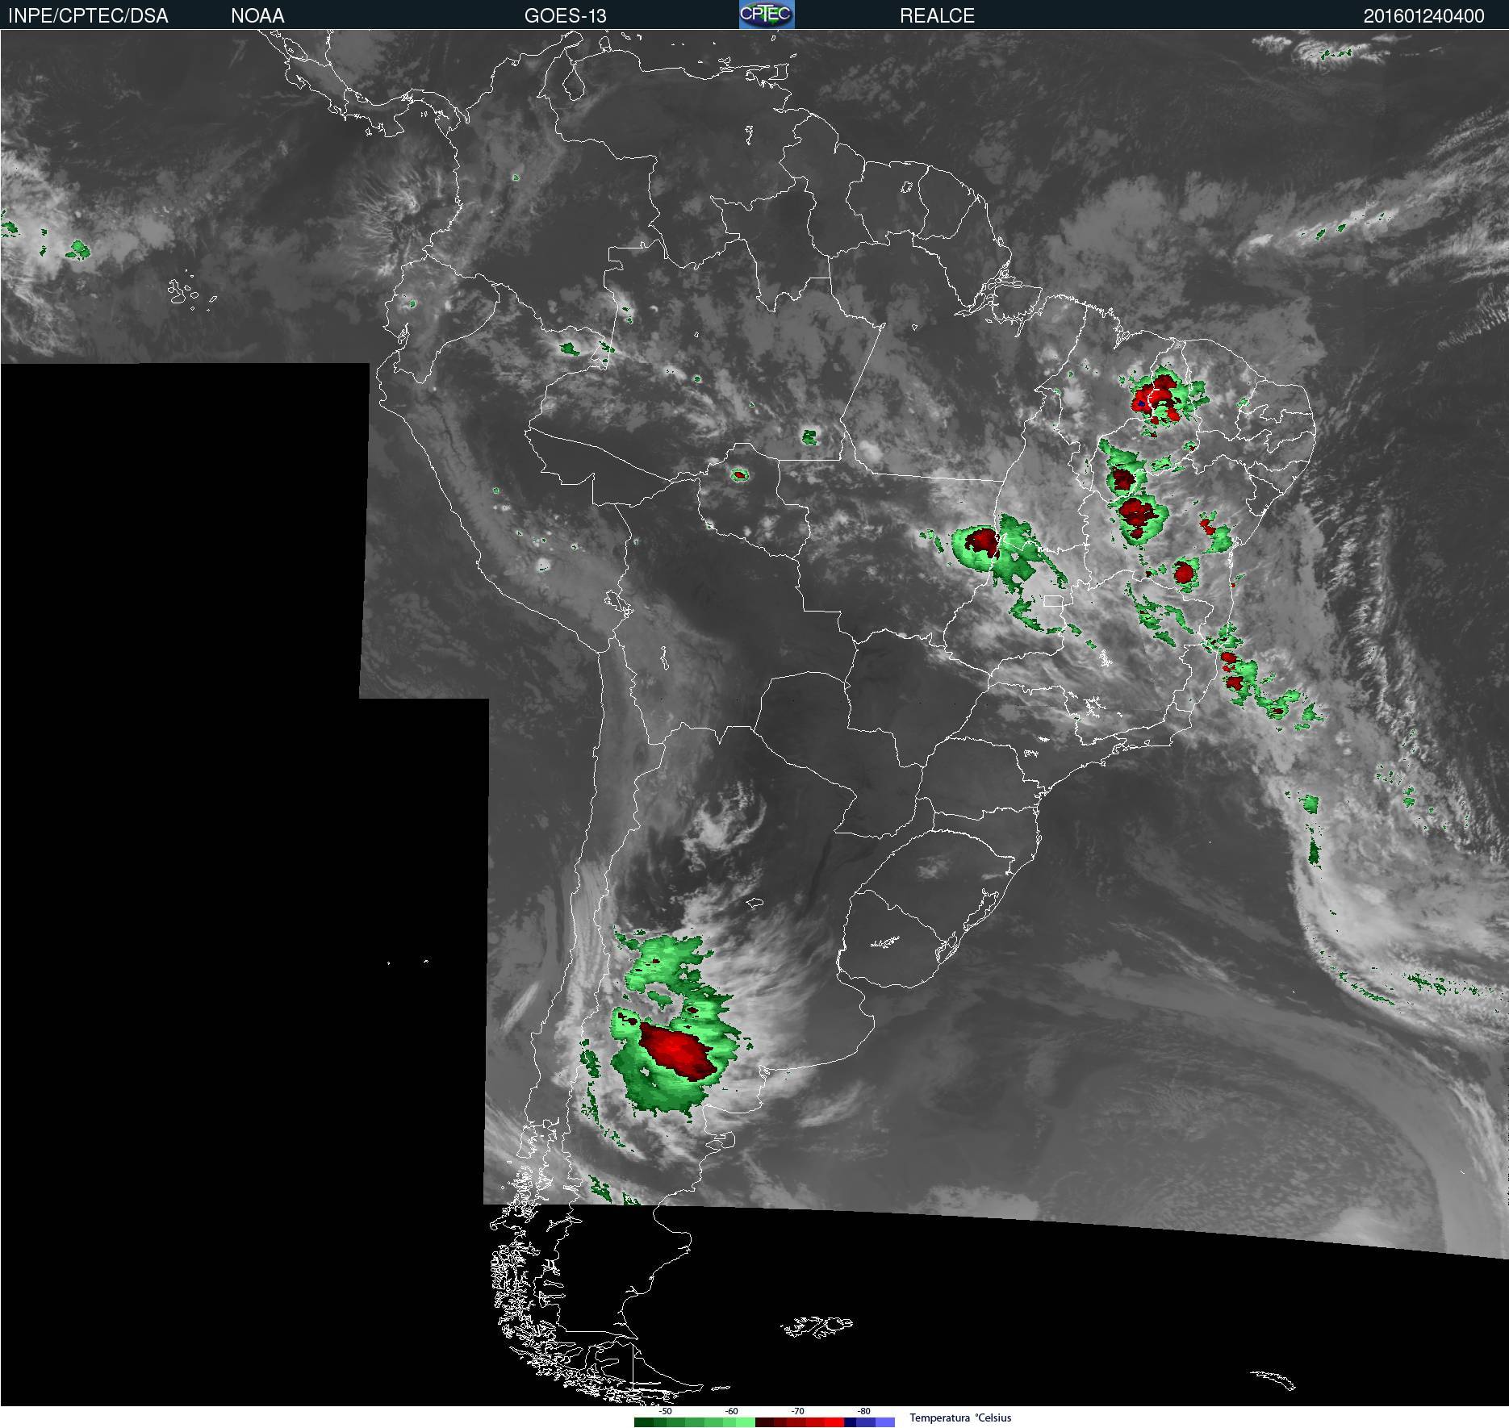Screen dimensions: 1509x1428
Task: Select the INPE/CPTEC/DSA header text
Action: pos(88,16)
